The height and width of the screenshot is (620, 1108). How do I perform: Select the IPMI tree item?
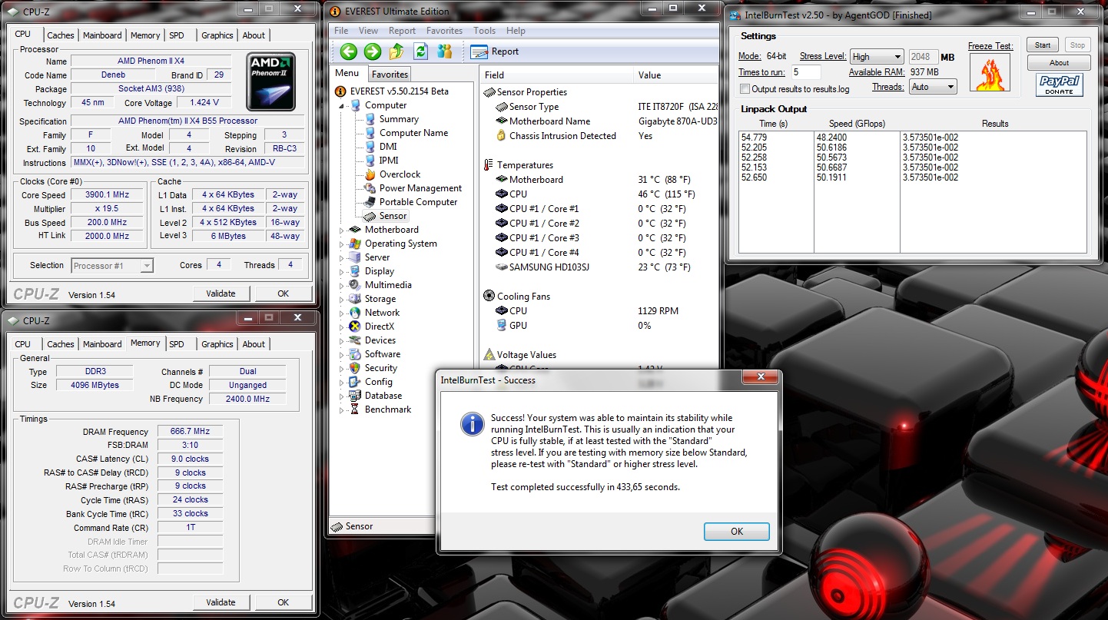389,161
